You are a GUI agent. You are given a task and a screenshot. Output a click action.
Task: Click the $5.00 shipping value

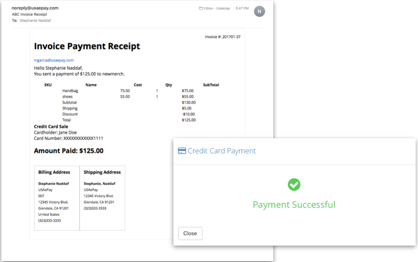pos(187,108)
